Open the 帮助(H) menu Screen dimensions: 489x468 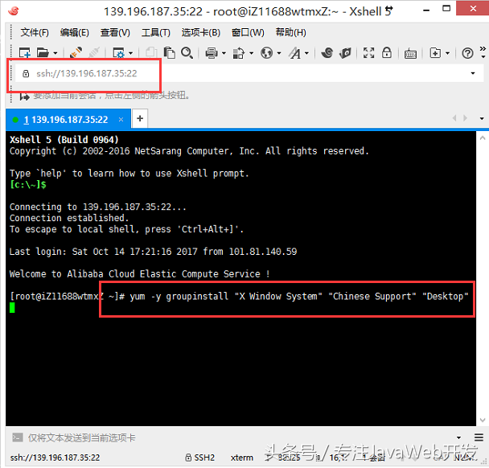(290, 32)
